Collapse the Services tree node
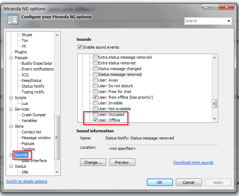 pos(11,109)
